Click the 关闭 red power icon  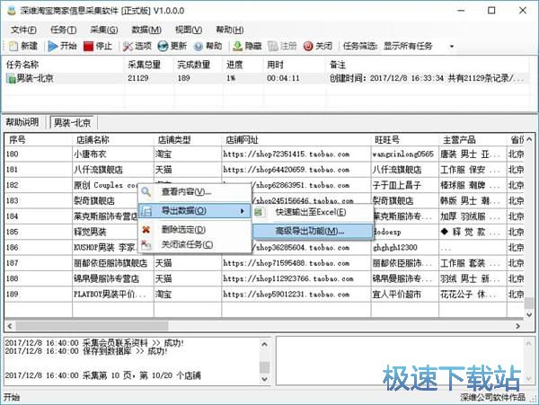pos(308,46)
